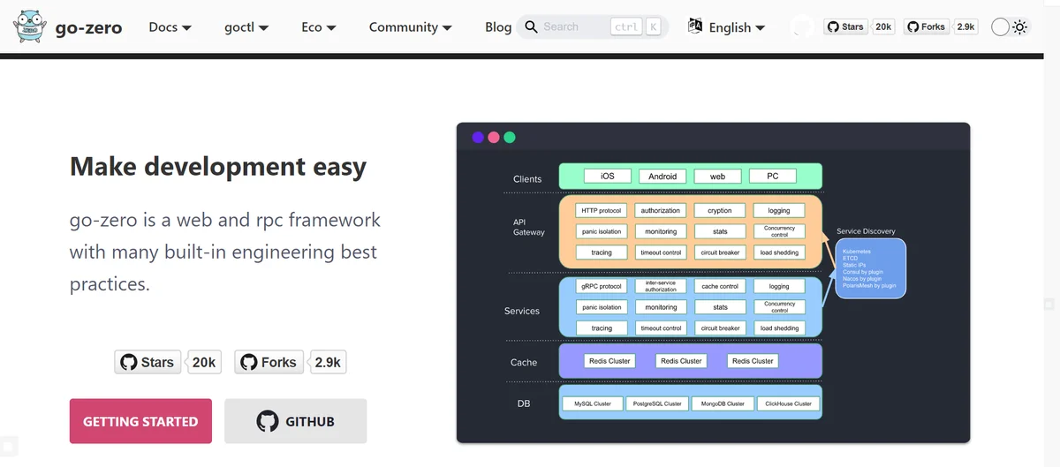Click the "PC" client box

[773, 176]
